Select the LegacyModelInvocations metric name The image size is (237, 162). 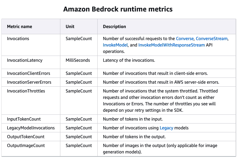(31, 128)
